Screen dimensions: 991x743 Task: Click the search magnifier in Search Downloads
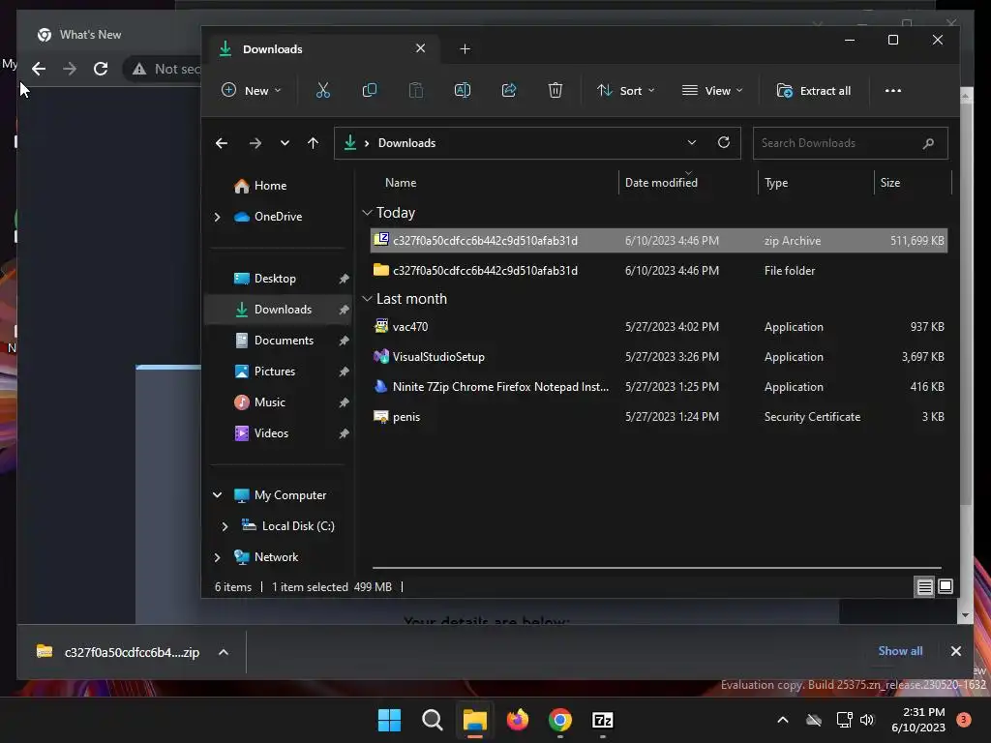[928, 143]
